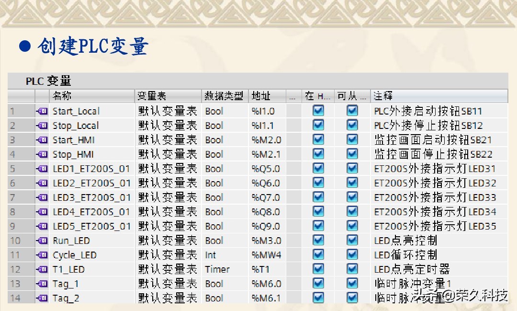Image resolution: width=517 pixels, height=311 pixels.
Task: Click the tag icon beside LED1_ET200S_01
Action: coord(42,169)
